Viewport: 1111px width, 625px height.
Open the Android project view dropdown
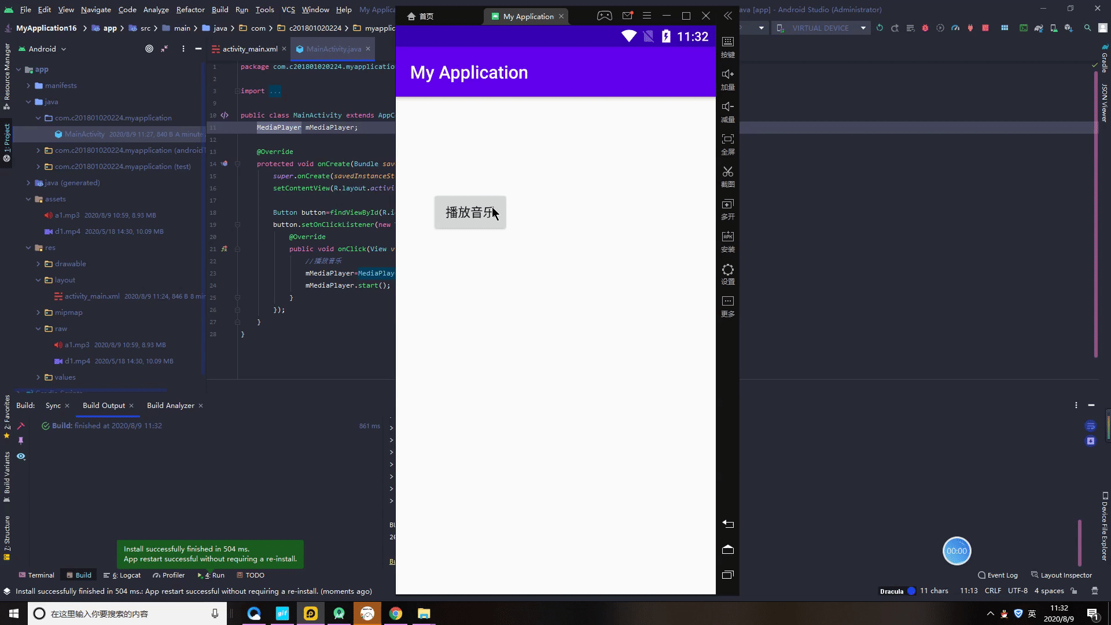tap(43, 49)
